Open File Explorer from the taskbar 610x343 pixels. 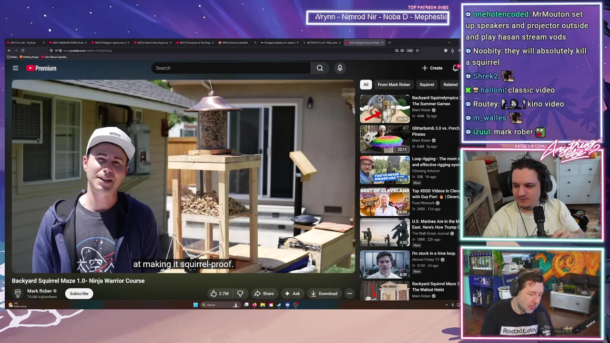pos(263,305)
